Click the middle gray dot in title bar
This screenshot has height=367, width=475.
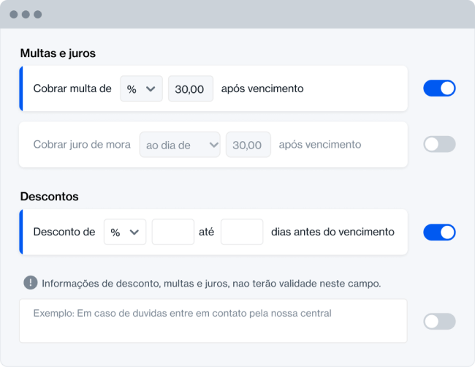[26, 15]
